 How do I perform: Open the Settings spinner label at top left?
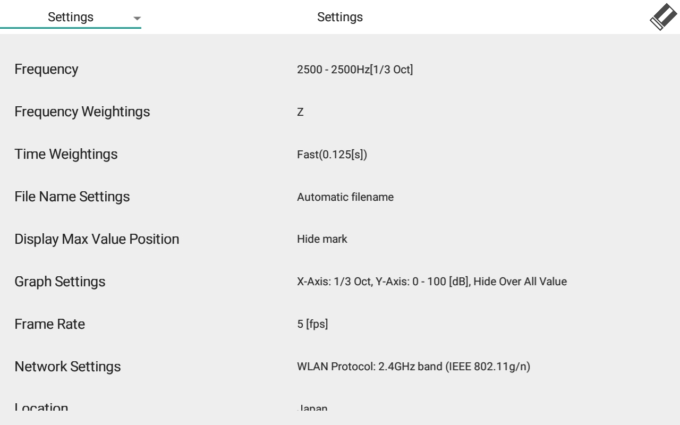tap(71, 17)
